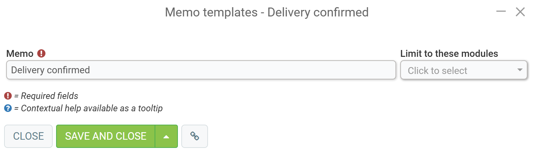The image size is (534, 151).
Task: Expand the module selector's down arrow
Action: point(520,70)
